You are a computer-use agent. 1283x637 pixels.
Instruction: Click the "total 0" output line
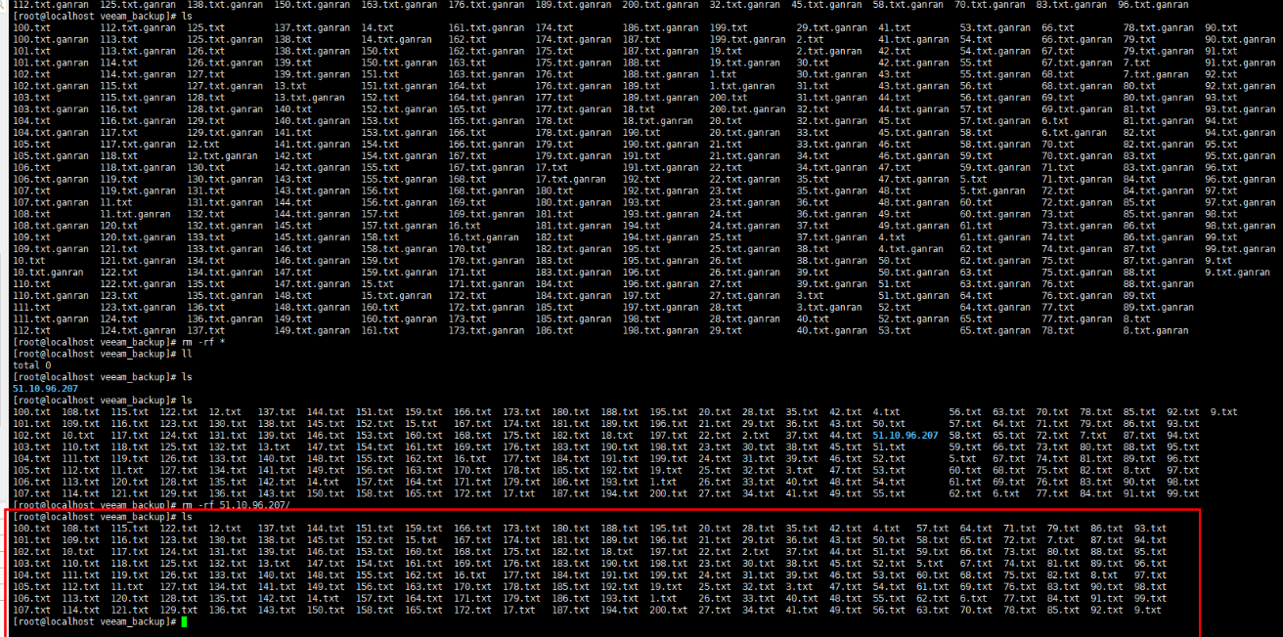click(30, 365)
